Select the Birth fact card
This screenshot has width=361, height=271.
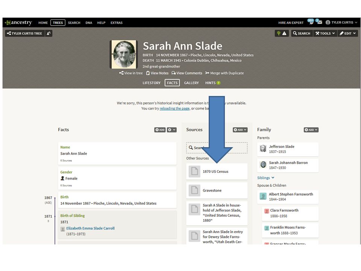(117, 200)
